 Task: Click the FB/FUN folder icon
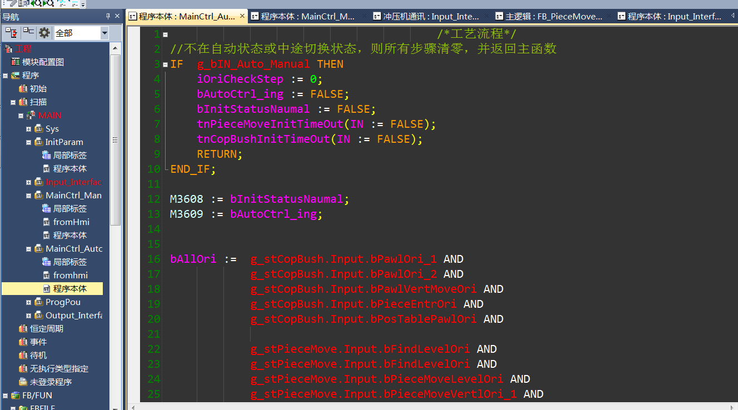(x=15, y=396)
